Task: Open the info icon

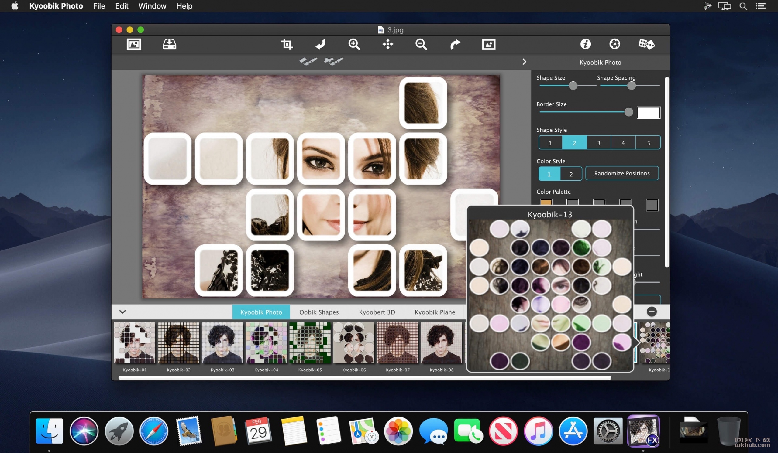Action: [585, 44]
